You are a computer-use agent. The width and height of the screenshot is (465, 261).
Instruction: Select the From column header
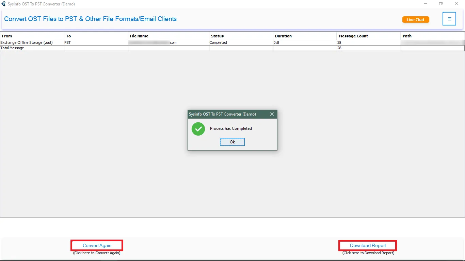(32, 36)
